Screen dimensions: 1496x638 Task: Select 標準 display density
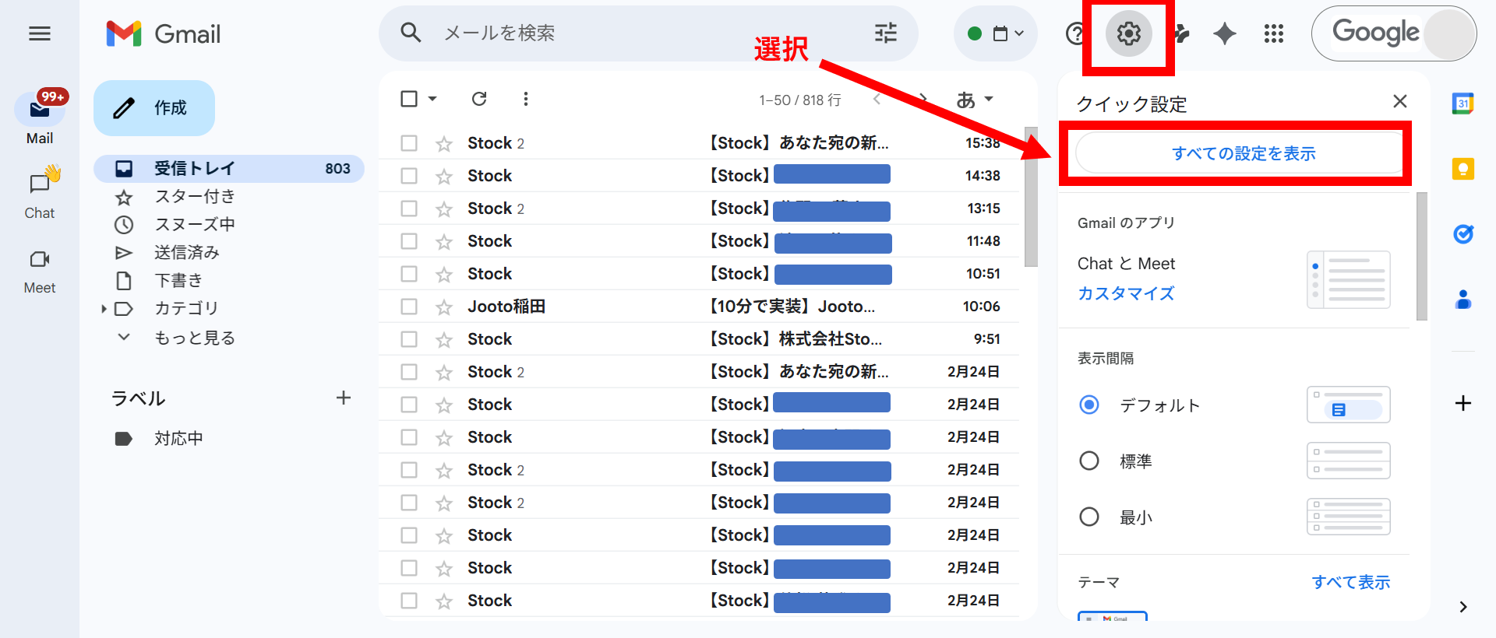1089,461
